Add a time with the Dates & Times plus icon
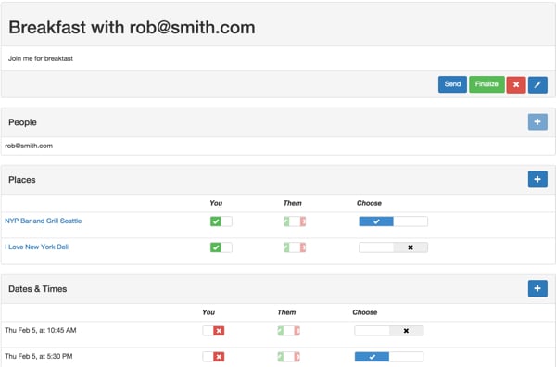 537,288
